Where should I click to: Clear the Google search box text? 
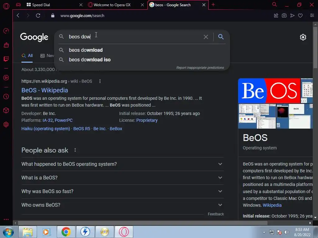[x=206, y=37]
